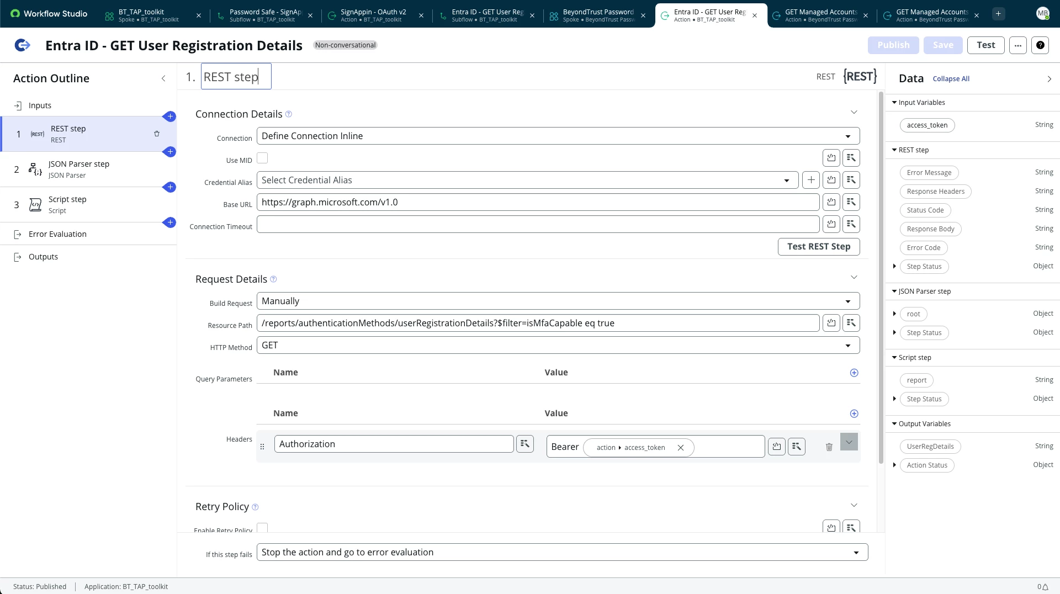Add a query parameter row
Screen dimensions: 1060x594
[x=854, y=373]
